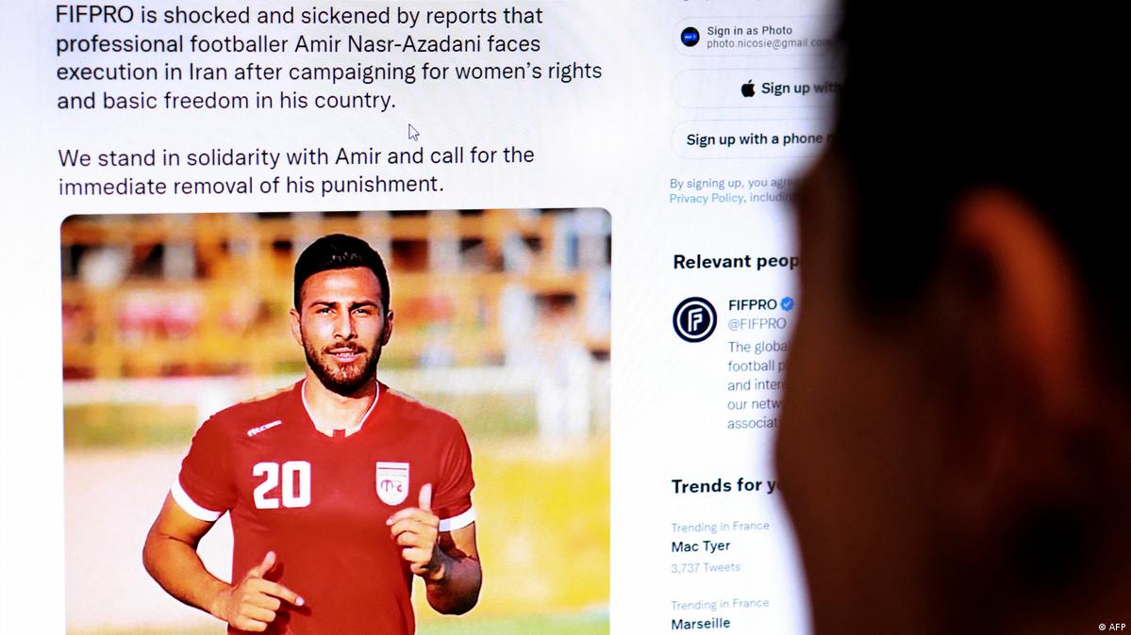
Task: Open the footballer photo in the tweet
Action: click(336, 422)
